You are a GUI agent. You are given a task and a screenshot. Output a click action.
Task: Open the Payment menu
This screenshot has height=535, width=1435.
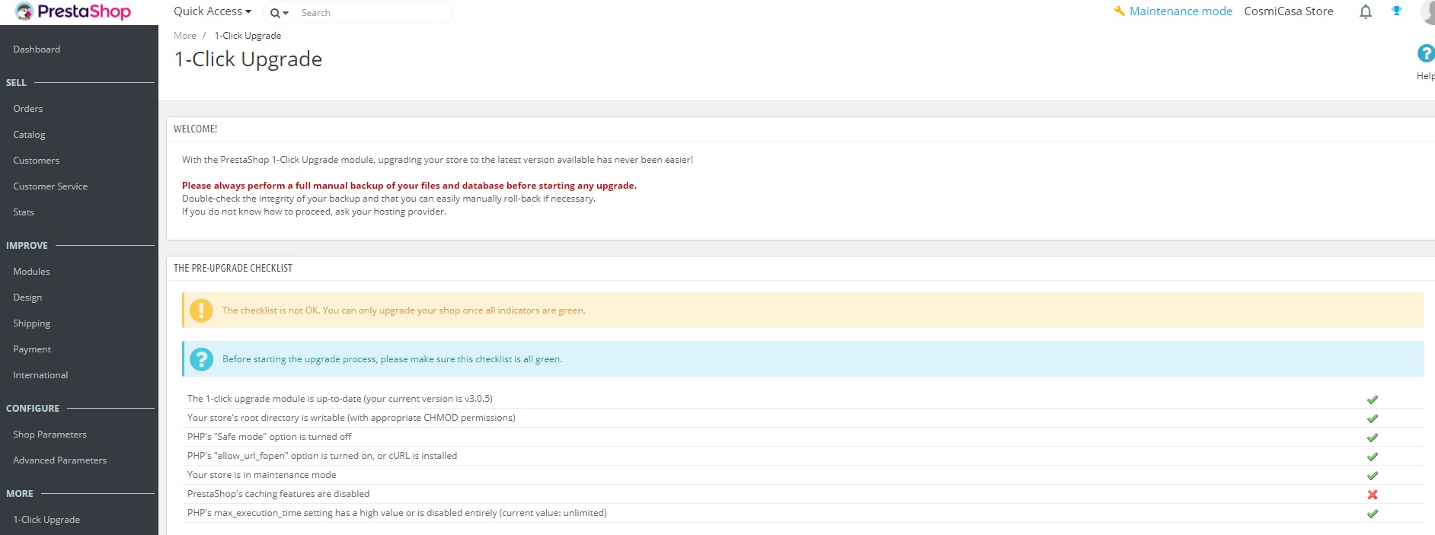point(32,349)
